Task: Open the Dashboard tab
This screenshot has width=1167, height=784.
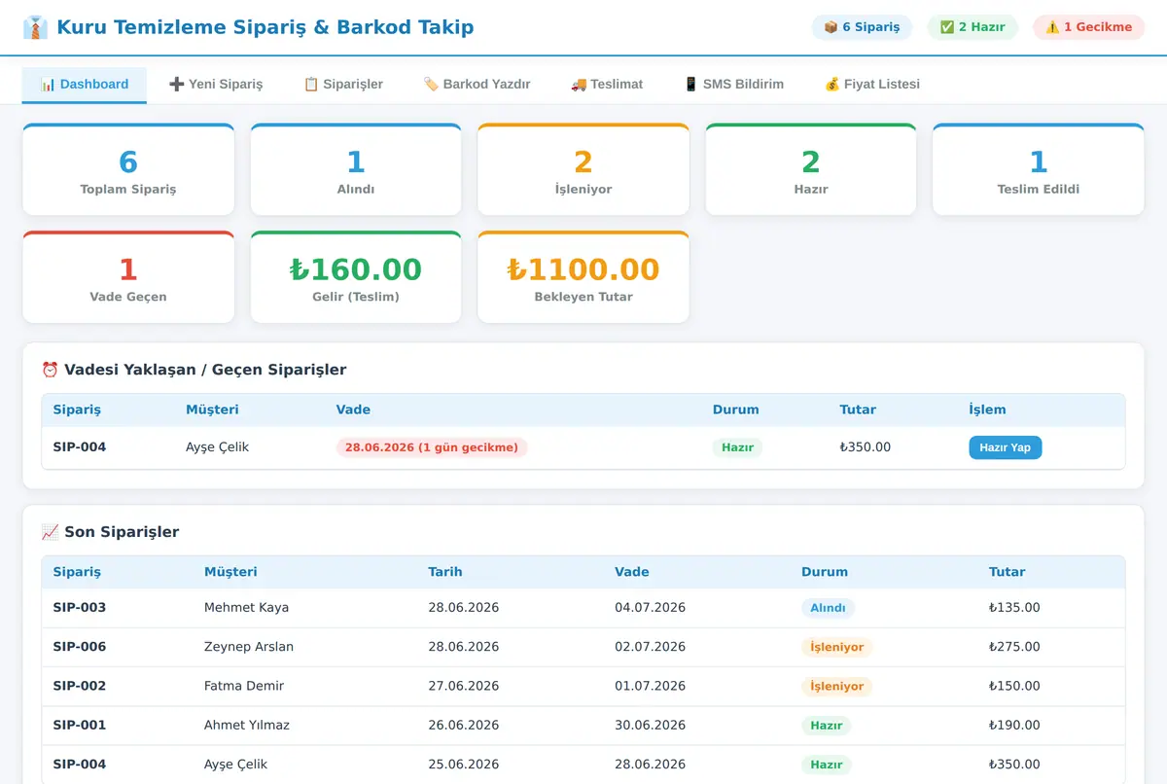Action: point(85,85)
